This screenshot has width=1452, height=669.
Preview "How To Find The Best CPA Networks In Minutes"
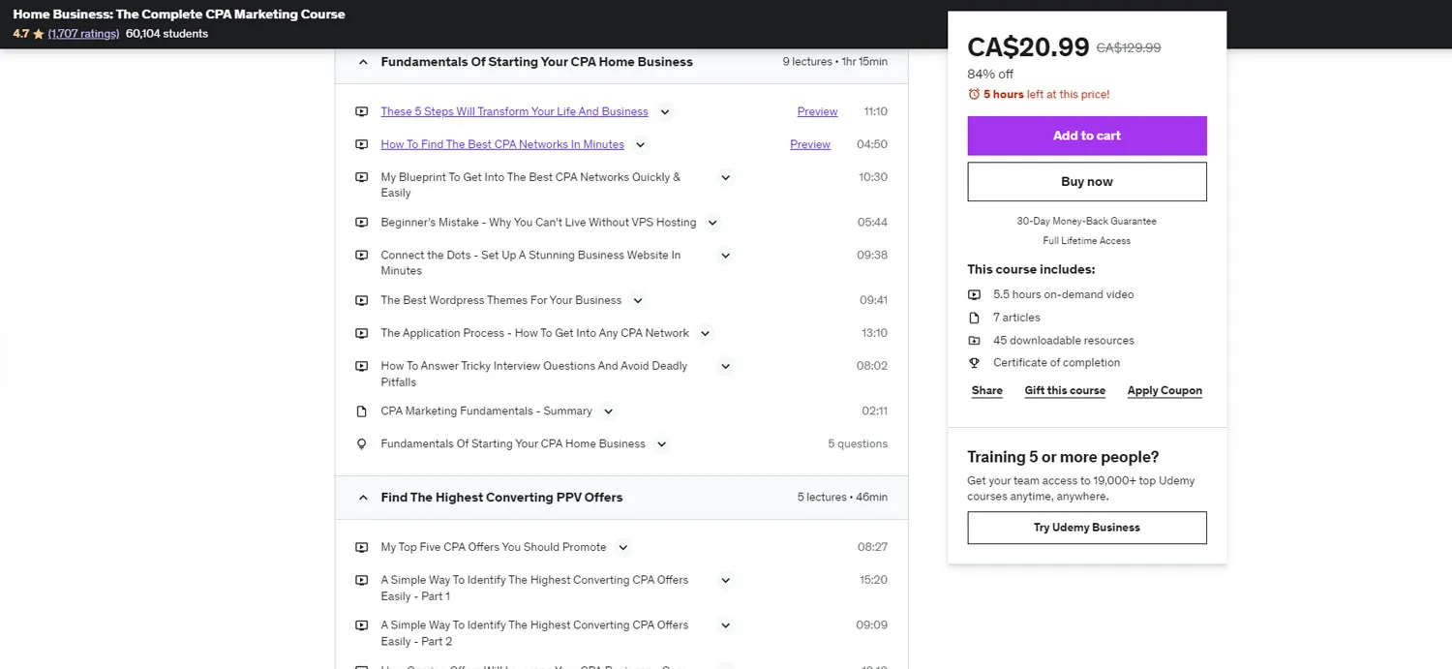click(x=810, y=144)
